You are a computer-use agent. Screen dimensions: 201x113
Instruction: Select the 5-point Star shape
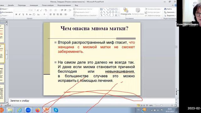pos(116,15)
